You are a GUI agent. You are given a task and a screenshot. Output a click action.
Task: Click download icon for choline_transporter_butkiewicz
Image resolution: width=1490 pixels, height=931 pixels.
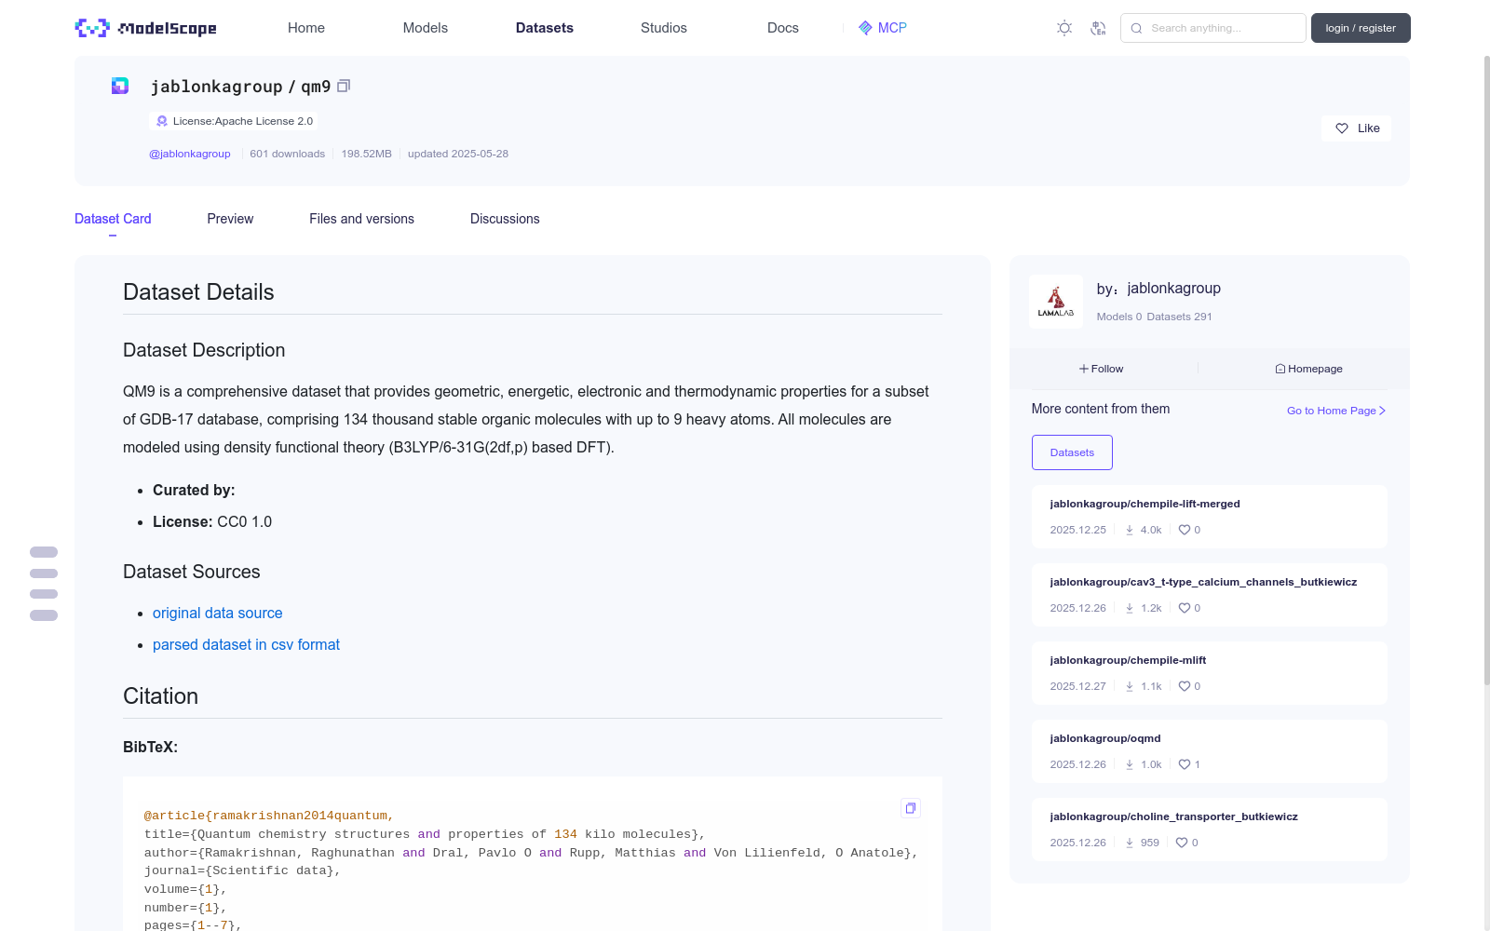pos(1130,843)
